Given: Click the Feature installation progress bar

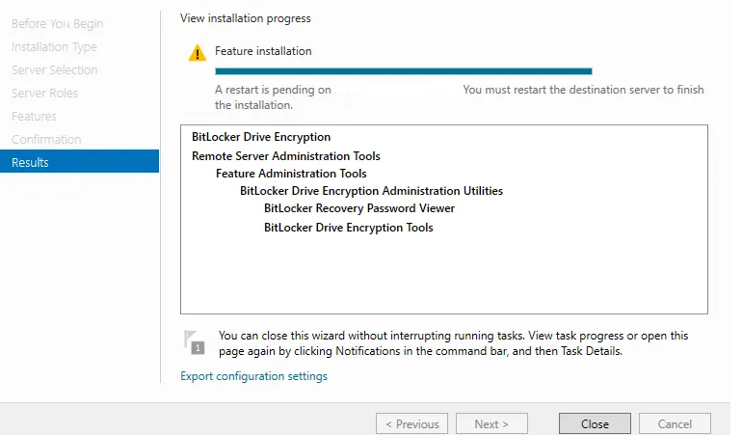Looking at the screenshot, I should coord(403,70).
